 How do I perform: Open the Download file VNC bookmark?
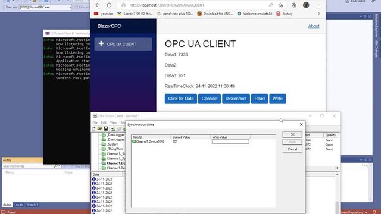pyautogui.click(x=215, y=14)
